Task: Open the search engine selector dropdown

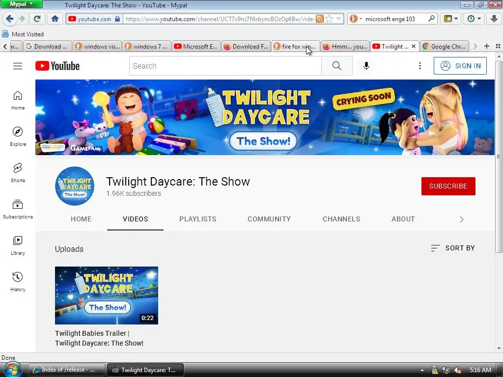Action: pos(355,19)
